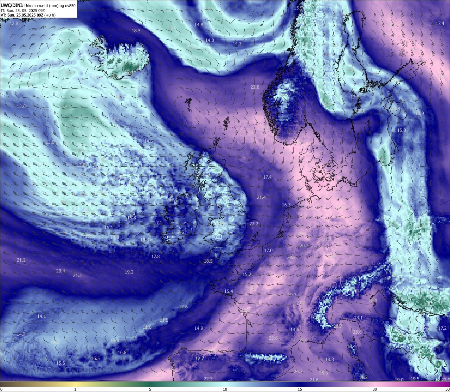Click the 20.3 value over Germany
This screenshot has width=450, height=392.
[x=304, y=246]
